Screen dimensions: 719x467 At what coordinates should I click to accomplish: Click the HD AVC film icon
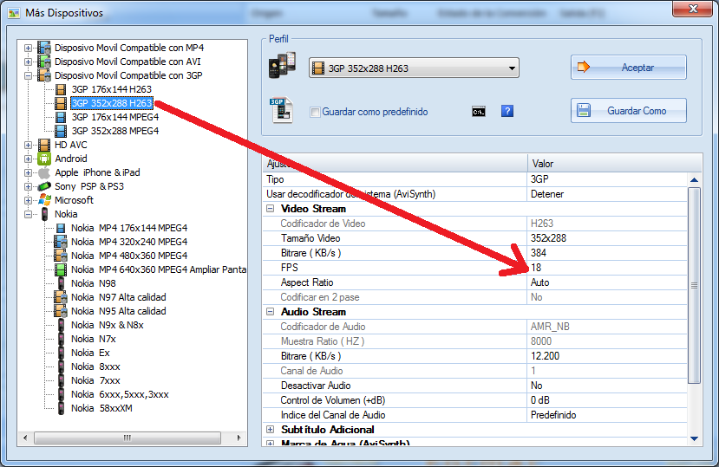click(44, 145)
